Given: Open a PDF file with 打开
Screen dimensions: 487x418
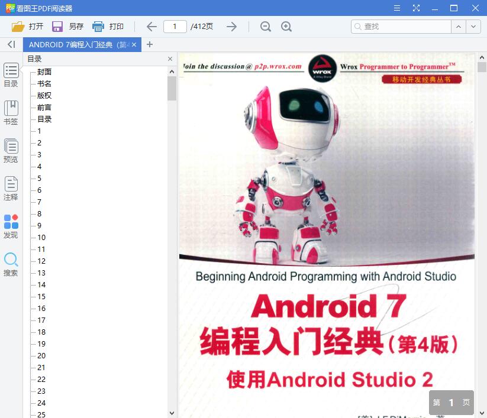Looking at the screenshot, I should tap(27, 27).
